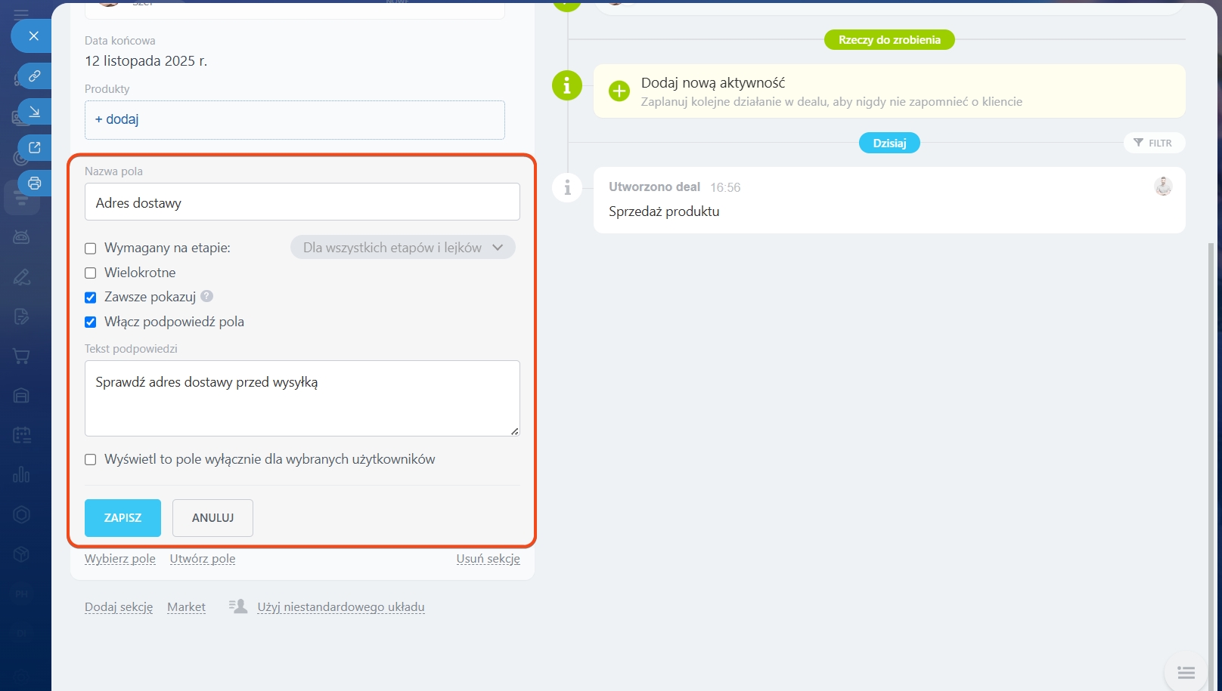Click the collapse panel arrow icon
This screenshot has height=691, width=1222.
(35, 112)
